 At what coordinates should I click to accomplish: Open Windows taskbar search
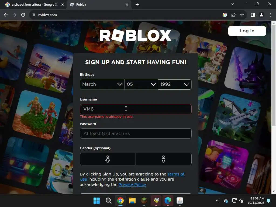pyautogui.click(x=108, y=201)
